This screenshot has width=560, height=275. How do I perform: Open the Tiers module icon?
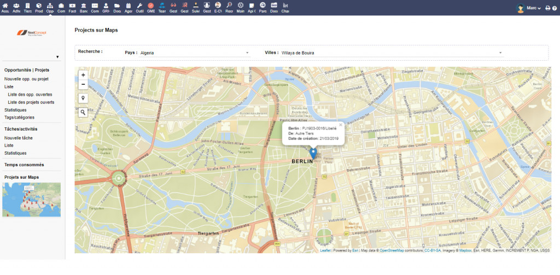pos(27,7)
